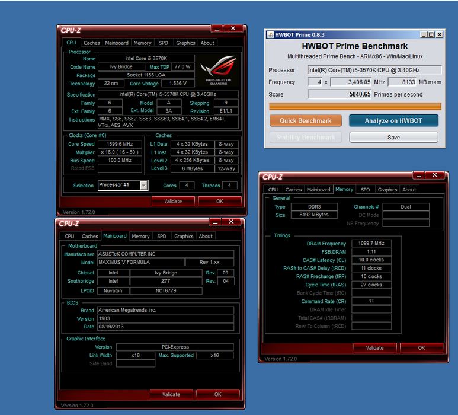The image size is (458, 415).
Task: Open About tab in top CPU-Z window
Action: 207,43
